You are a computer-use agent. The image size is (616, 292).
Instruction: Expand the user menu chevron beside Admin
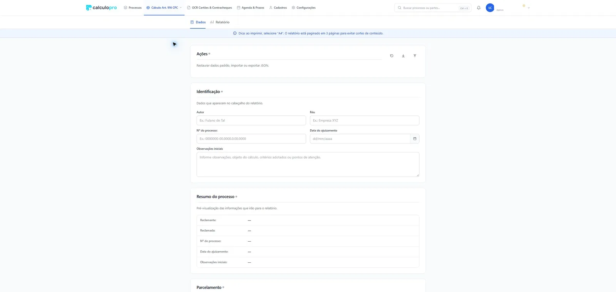[529, 8]
